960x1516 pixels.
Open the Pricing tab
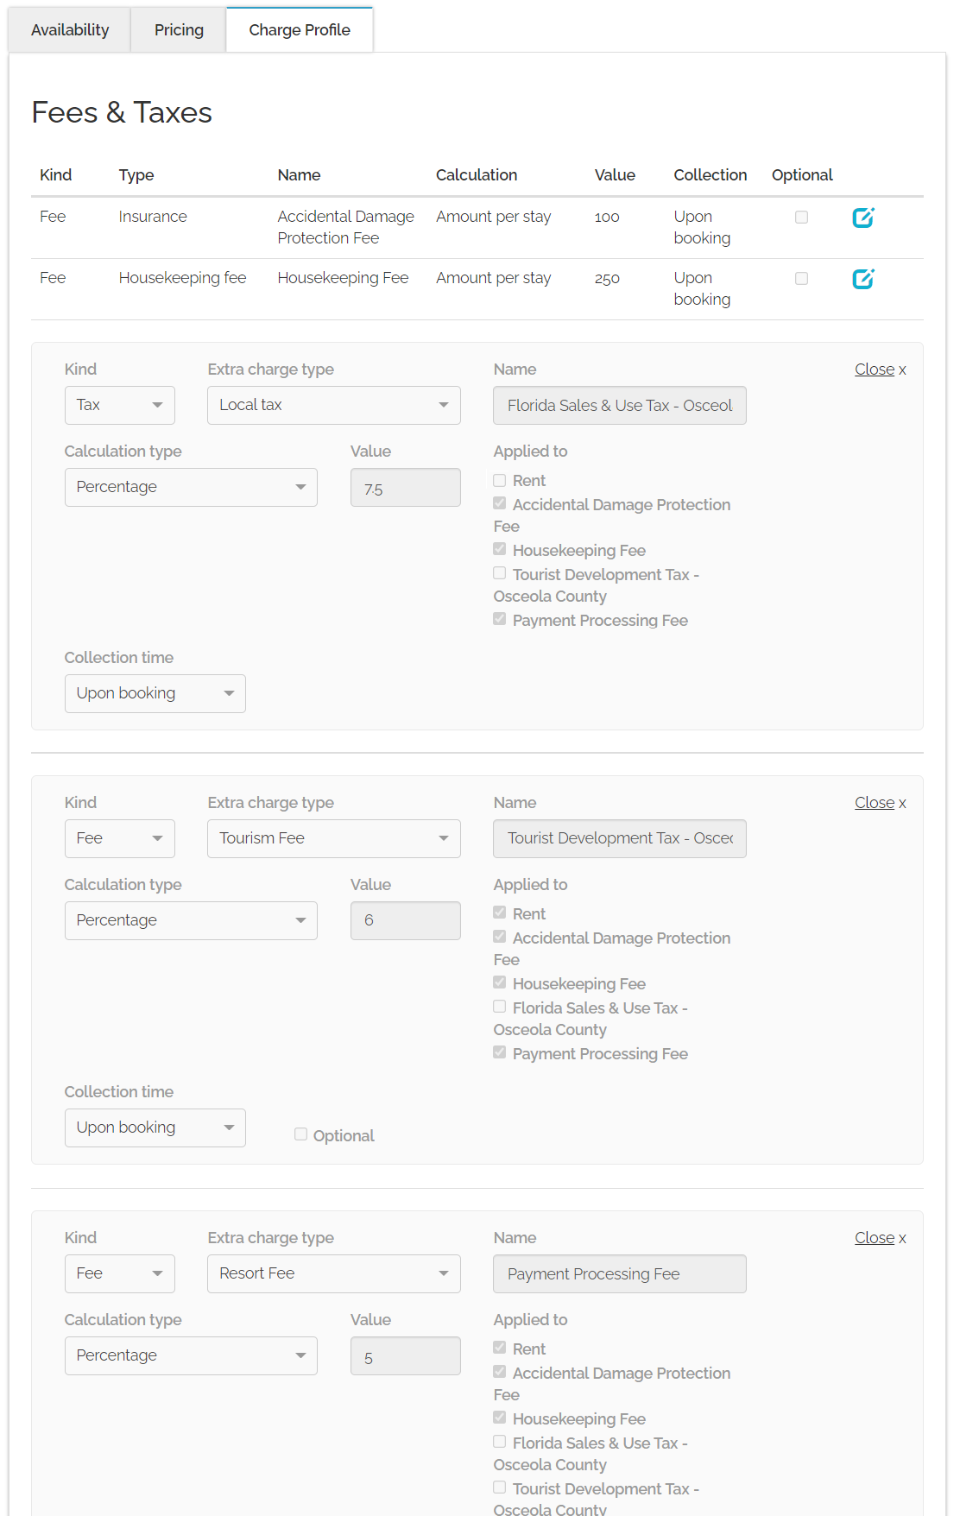click(179, 30)
